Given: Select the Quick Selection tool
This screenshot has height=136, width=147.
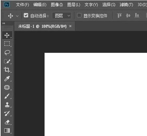Looking at the screenshot, I should (7, 61).
